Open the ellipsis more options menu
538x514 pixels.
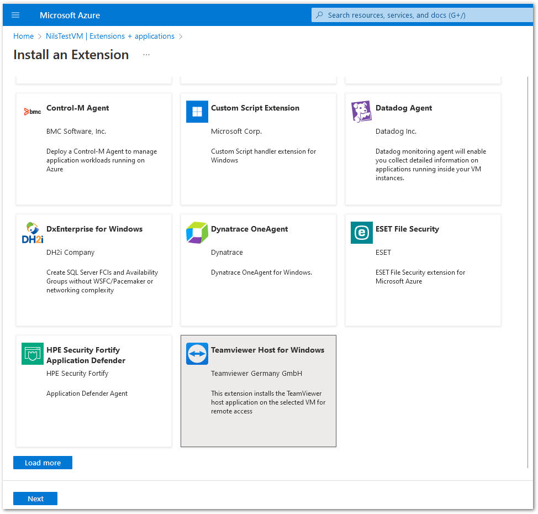pyautogui.click(x=146, y=55)
